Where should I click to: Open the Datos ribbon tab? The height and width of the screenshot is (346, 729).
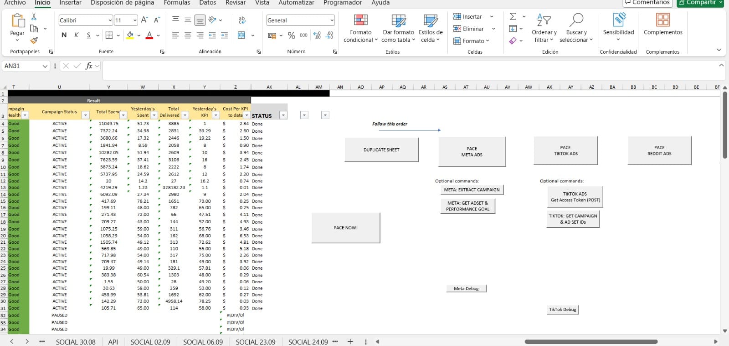tap(208, 3)
